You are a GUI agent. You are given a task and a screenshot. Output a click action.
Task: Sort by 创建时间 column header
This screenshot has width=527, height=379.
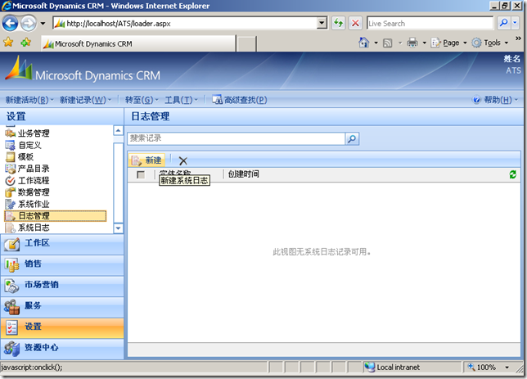(243, 174)
